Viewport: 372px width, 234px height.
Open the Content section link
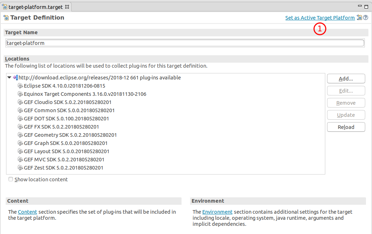27,212
